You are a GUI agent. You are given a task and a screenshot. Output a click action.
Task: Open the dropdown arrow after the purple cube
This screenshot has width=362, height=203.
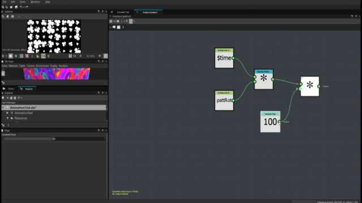[x=21, y=98]
